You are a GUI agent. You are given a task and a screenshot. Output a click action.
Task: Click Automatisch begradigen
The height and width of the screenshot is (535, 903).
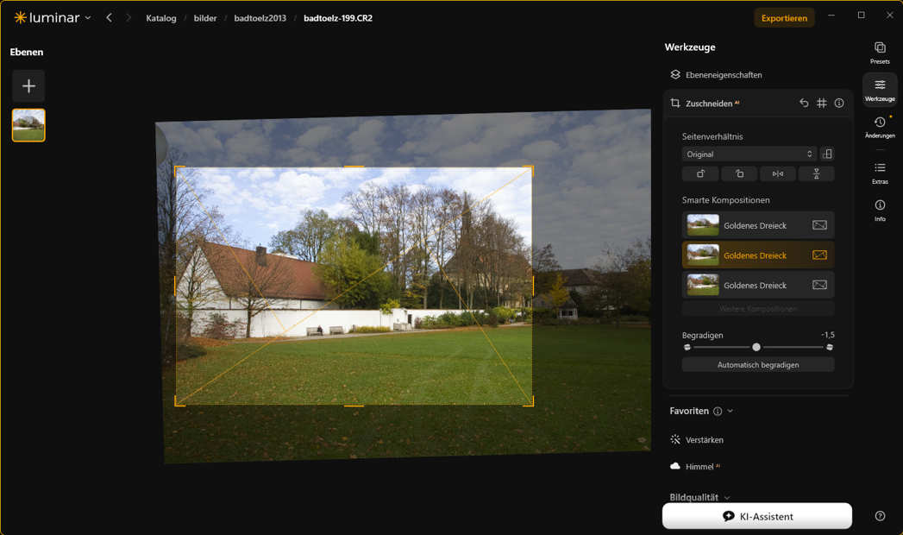tap(758, 364)
